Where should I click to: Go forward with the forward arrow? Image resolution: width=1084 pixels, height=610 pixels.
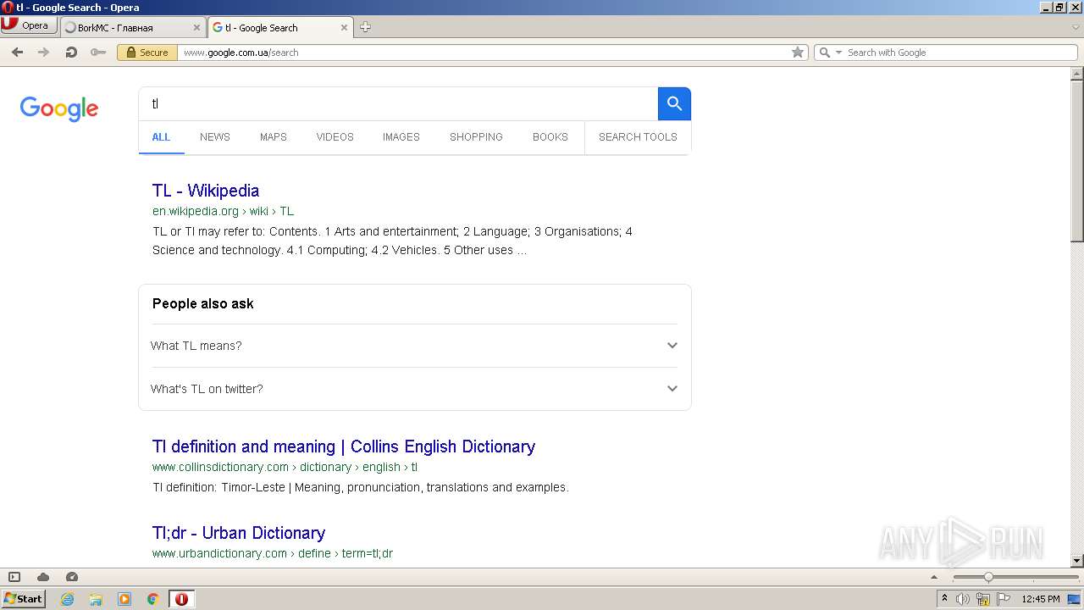point(43,53)
